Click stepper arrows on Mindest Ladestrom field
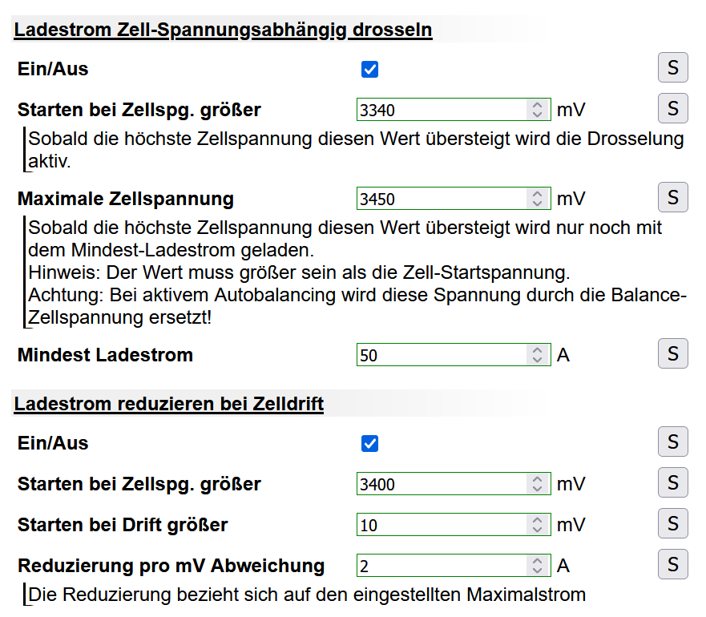 click(536, 355)
